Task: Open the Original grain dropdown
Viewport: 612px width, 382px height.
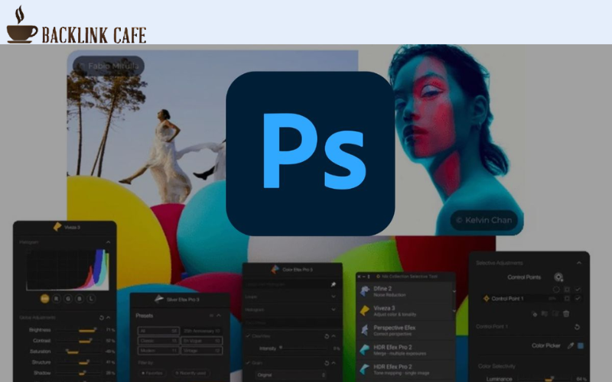Action: click(x=291, y=375)
